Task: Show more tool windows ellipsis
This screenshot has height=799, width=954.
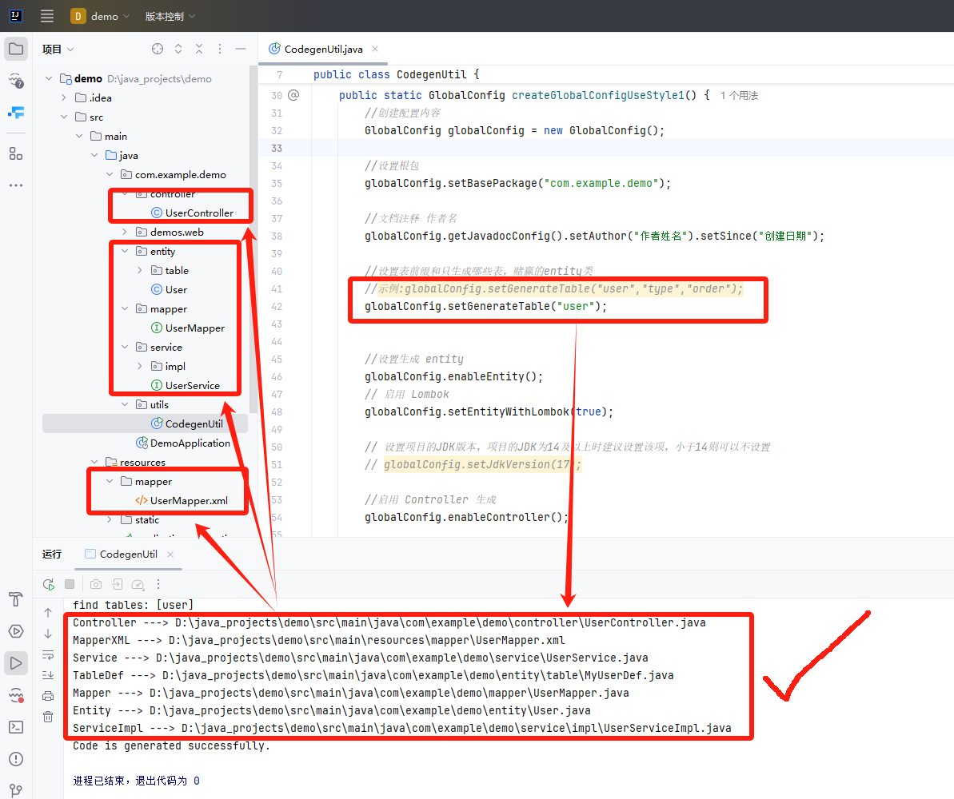Action: (x=16, y=185)
